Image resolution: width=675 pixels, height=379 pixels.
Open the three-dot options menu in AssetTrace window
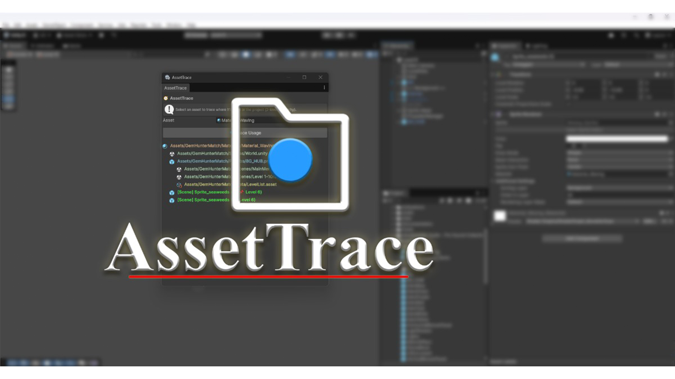(324, 87)
